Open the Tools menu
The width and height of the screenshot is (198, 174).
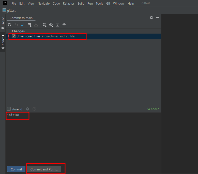[99, 3]
